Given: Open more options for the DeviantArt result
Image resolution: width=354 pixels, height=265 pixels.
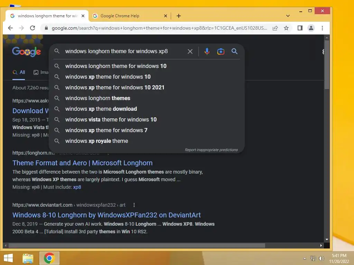Looking at the screenshot, I should 134,205.
